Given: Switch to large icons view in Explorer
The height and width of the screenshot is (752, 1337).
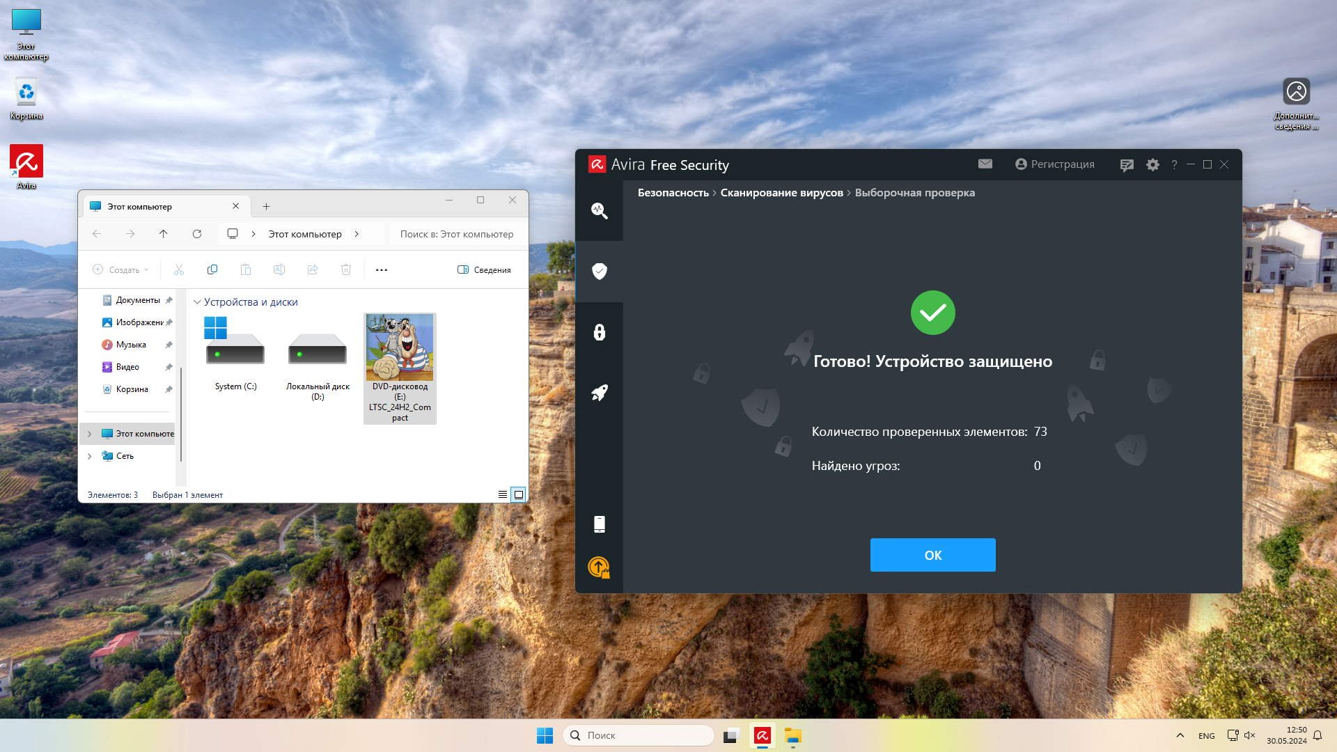Looking at the screenshot, I should [518, 495].
